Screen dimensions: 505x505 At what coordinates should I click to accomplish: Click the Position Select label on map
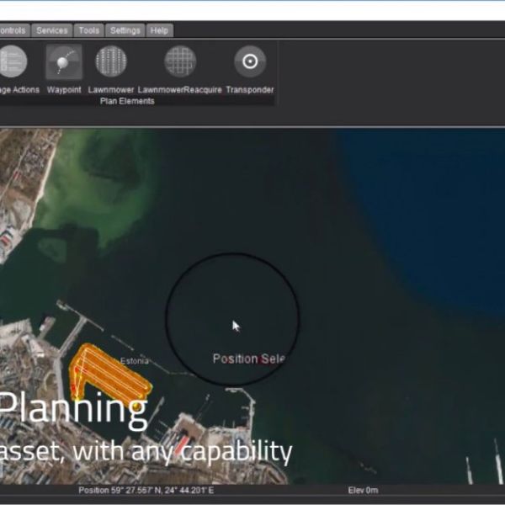pos(248,359)
